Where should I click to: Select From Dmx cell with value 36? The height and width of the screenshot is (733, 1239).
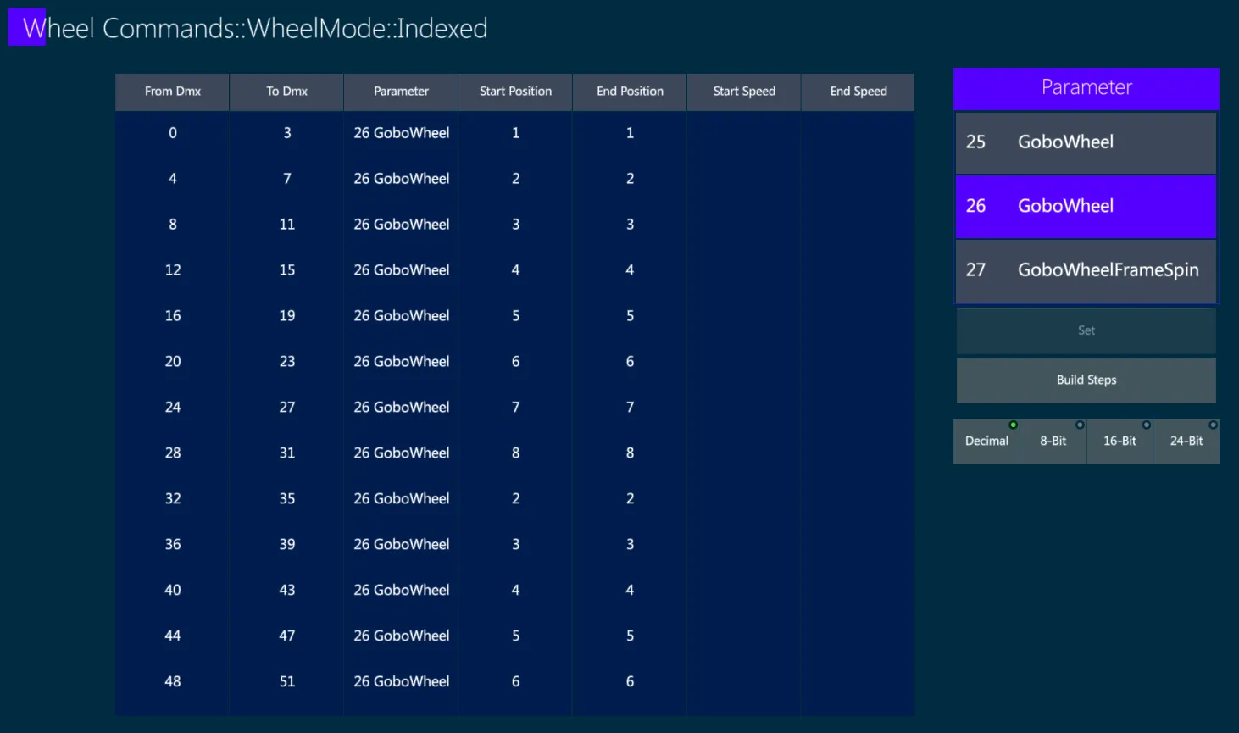[173, 545]
